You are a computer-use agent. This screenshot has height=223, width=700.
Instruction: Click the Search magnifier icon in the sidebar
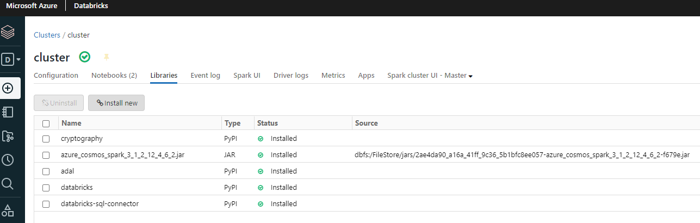8,184
